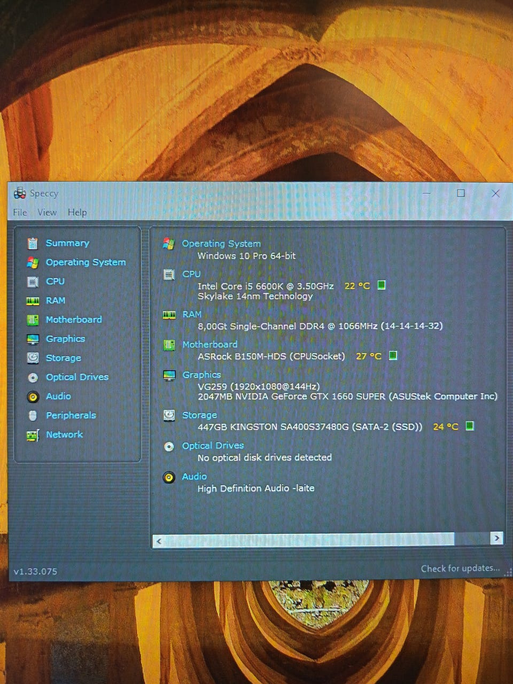Click RAM heading link in summary

pyautogui.click(x=192, y=314)
